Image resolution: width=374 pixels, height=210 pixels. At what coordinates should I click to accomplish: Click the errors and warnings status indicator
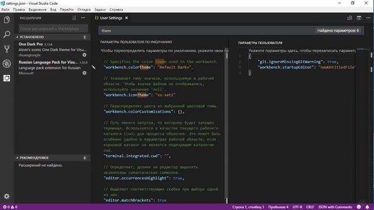11,207
